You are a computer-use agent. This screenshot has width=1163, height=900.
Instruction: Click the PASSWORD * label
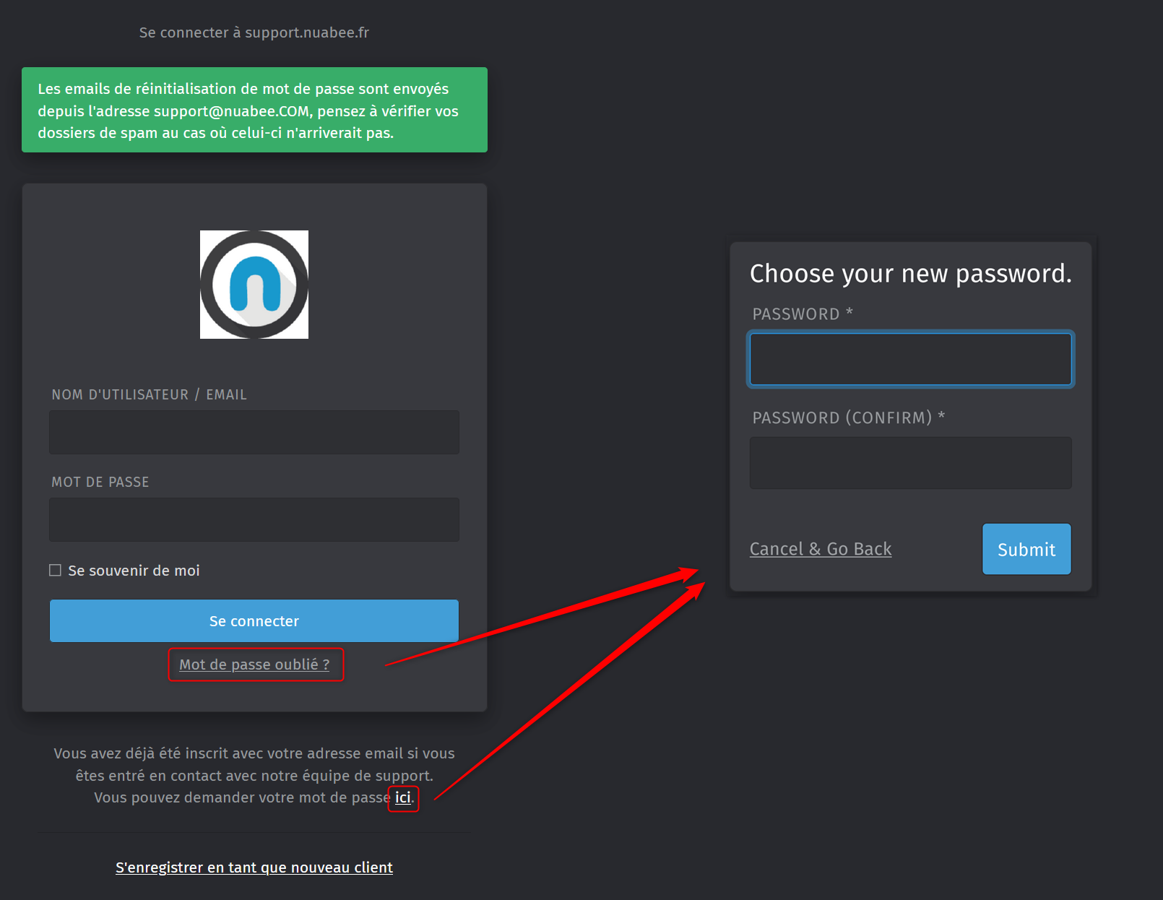click(x=803, y=314)
